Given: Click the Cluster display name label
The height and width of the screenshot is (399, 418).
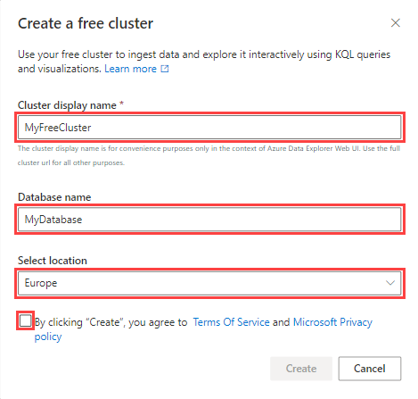Looking at the screenshot, I should tap(67, 105).
